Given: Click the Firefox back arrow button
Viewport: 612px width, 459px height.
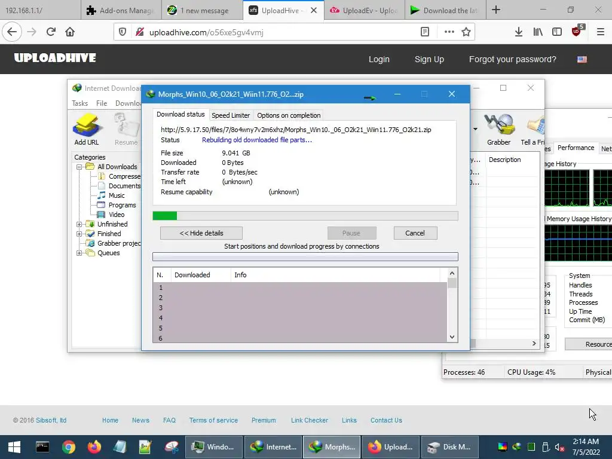Looking at the screenshot, I should coord(12,32).
